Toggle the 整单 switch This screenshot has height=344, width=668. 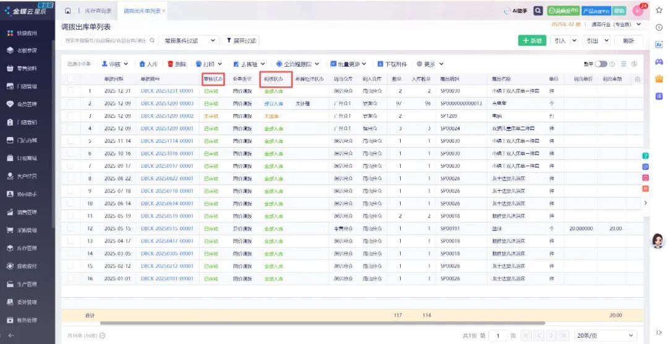pyautogui.click(x=601, y=64)
